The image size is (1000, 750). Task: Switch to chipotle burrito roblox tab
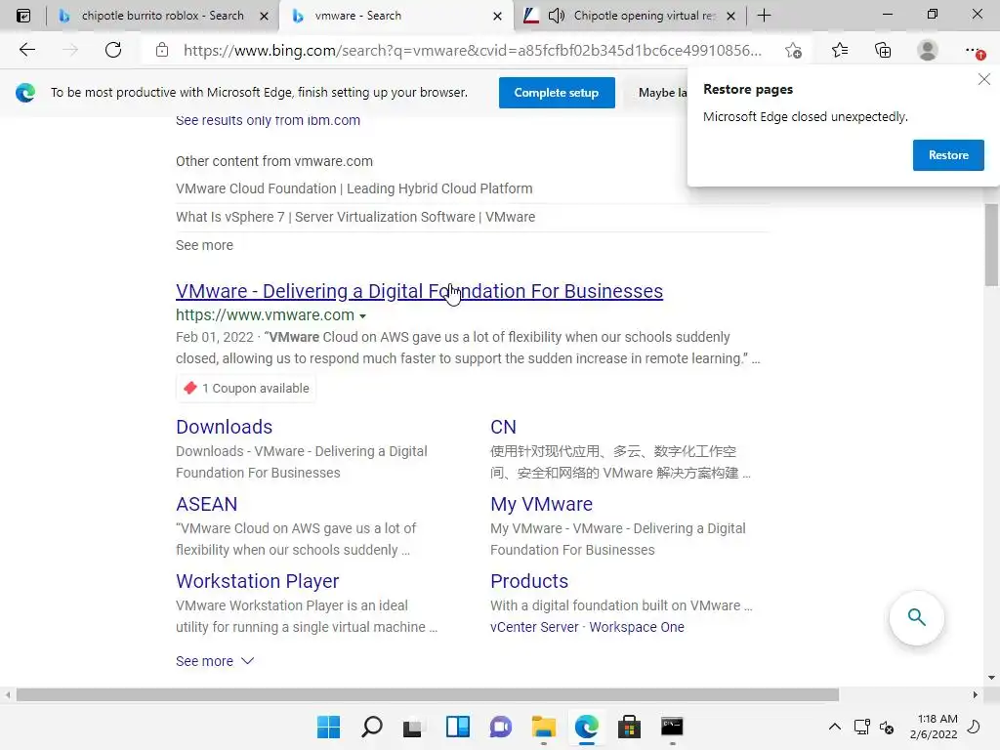(x=163, y=16)
